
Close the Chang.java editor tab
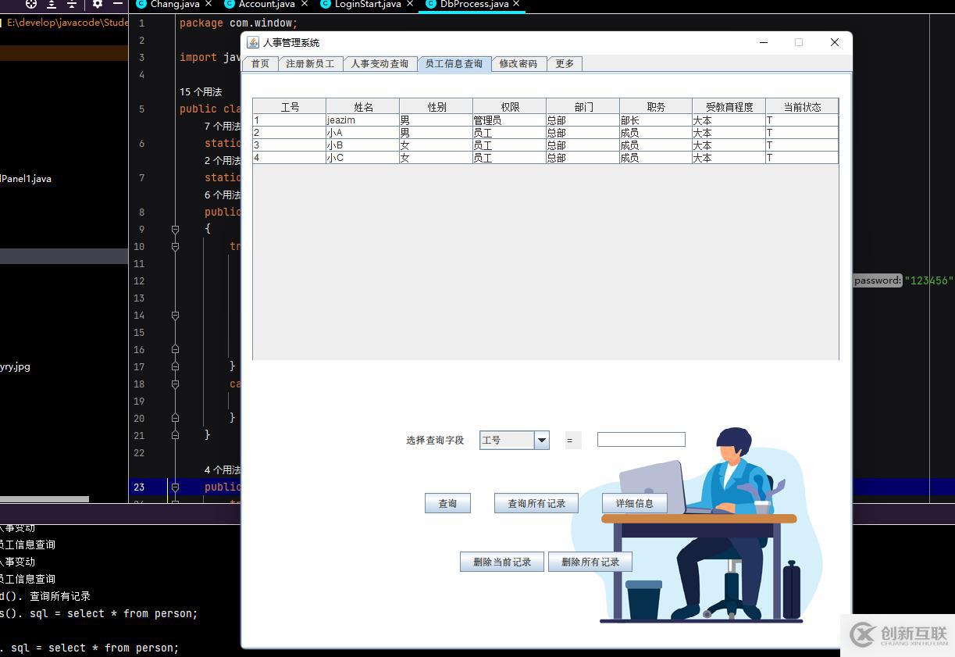208,4
